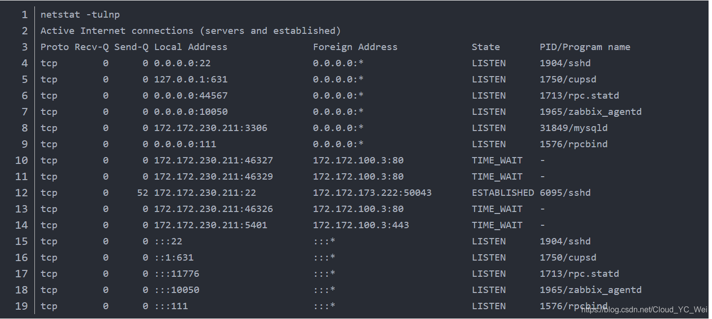The image size is (712, 319).
Task: Click foreign address '172.172.100.3:80' on line 11
Action: 358,177
